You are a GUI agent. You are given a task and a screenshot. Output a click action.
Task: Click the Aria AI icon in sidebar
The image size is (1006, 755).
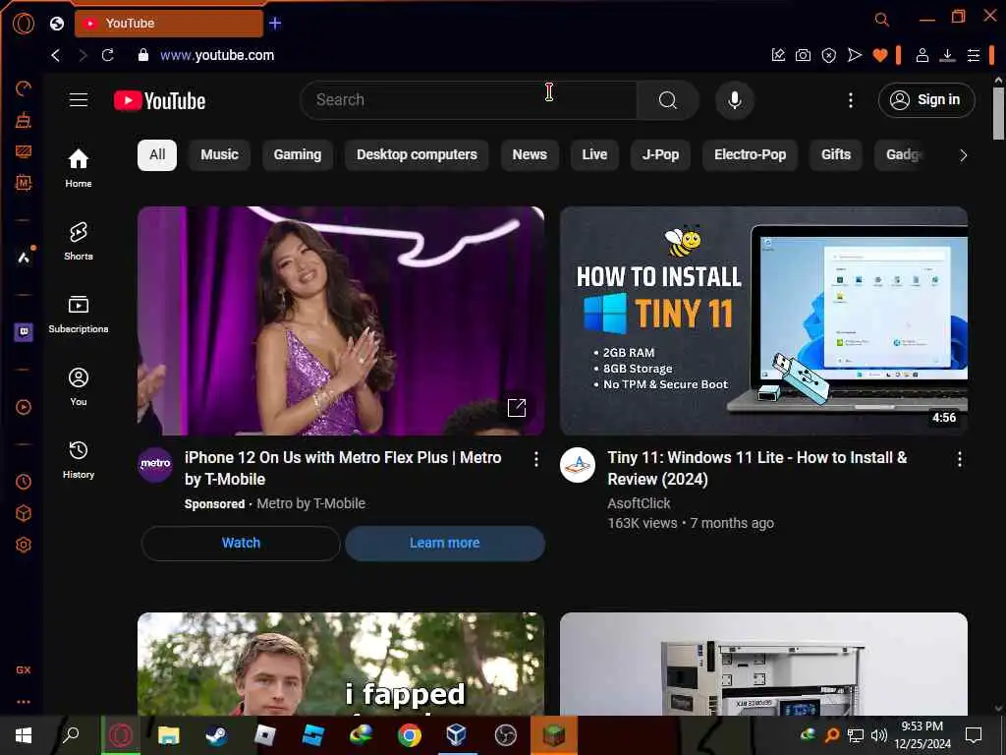24,258
